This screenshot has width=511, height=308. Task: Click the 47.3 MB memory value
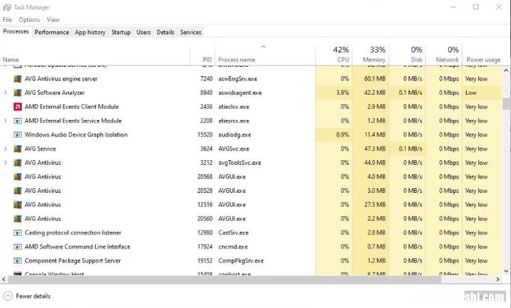(x=375, y=149)
